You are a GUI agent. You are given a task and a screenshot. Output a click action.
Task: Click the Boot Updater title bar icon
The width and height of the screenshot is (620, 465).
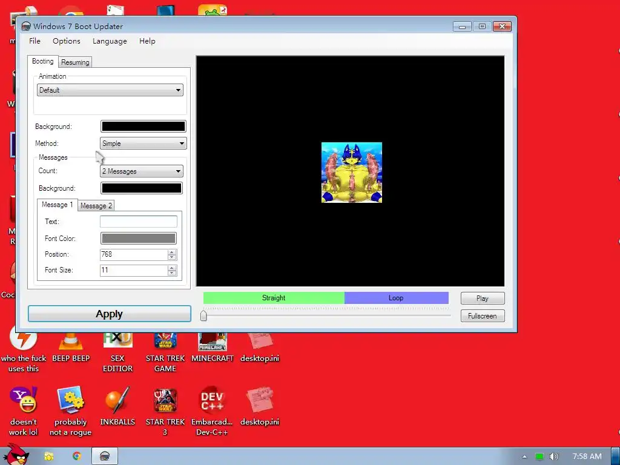(26, 27)
